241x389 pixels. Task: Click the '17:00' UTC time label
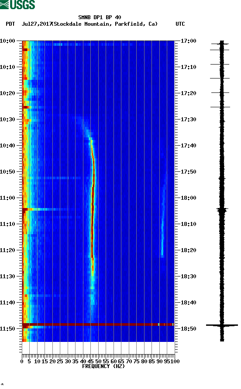pos(188,41)
